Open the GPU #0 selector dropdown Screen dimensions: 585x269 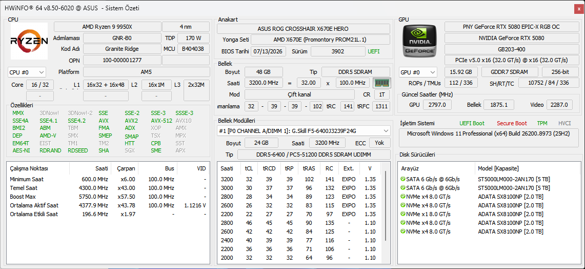pyautogui.click(x=418, y=72)
